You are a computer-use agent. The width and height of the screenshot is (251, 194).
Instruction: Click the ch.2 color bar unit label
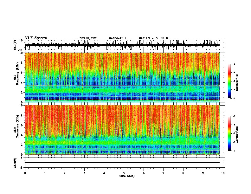coord(237,135)
